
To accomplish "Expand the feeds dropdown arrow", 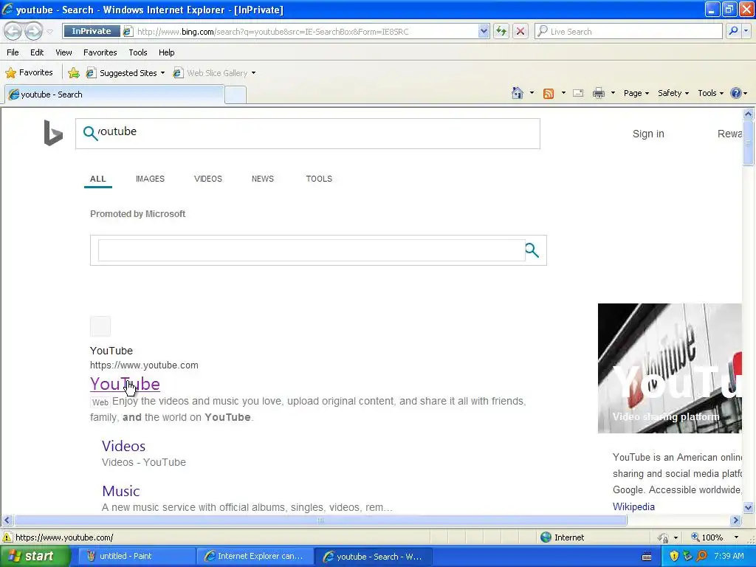I will 563,93.
